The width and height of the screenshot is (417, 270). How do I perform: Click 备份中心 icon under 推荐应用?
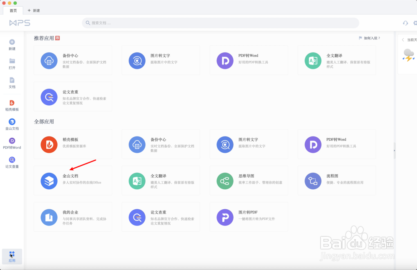point(49,61)
